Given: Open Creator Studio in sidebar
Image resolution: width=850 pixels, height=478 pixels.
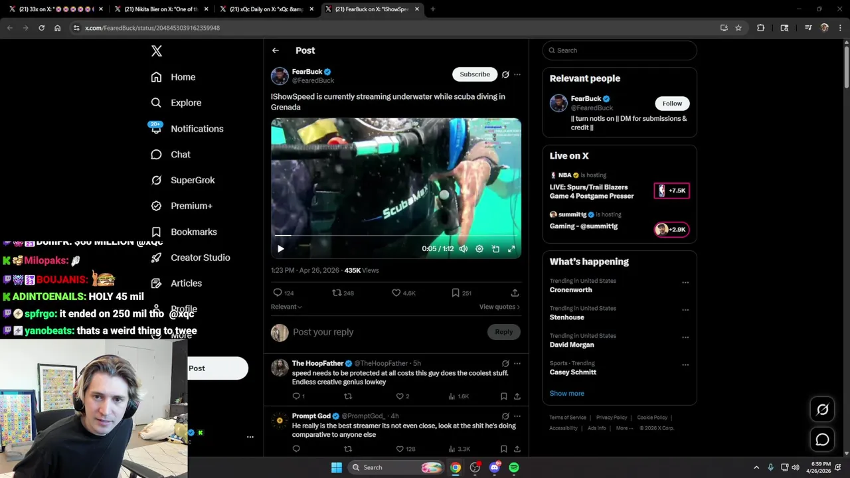Looking at the screenshot, I should point(191,258).
